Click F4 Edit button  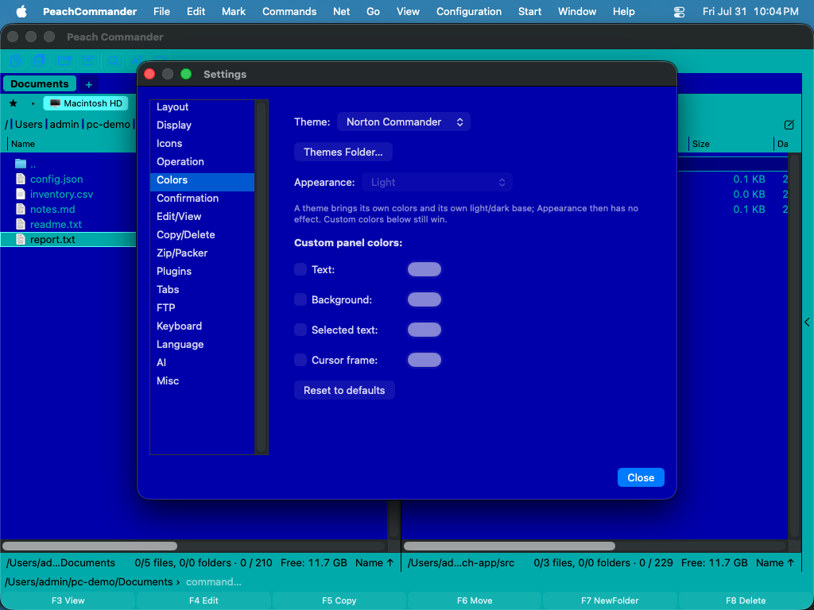click(x=203, y=600)
